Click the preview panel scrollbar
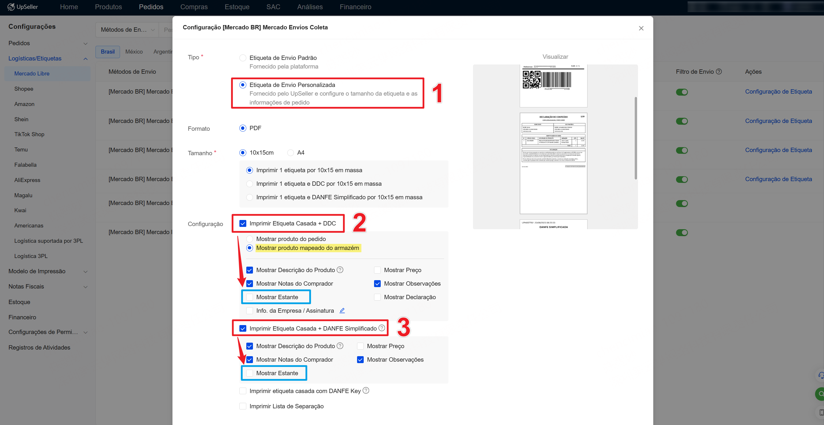 point(636,138)
